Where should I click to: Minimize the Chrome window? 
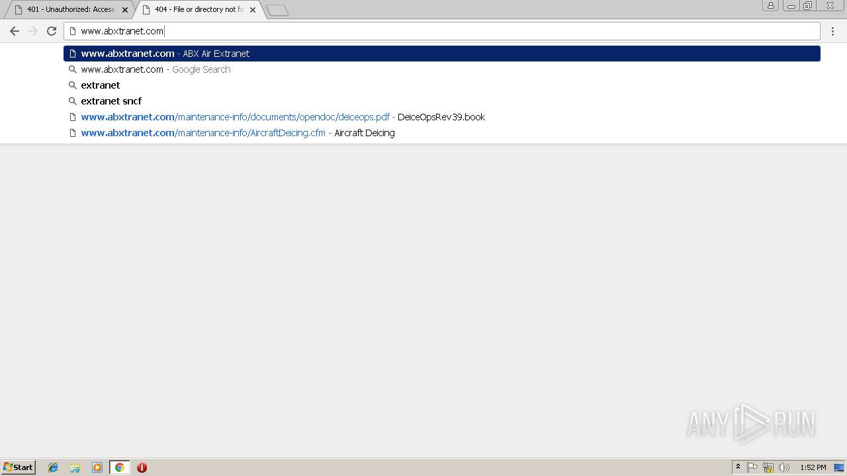tap(791, 5)
